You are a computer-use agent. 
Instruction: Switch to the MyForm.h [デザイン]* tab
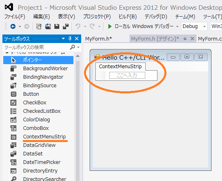point(155,39)
